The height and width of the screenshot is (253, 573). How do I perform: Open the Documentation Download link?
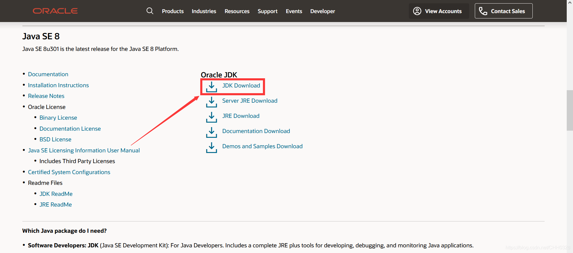256,131
